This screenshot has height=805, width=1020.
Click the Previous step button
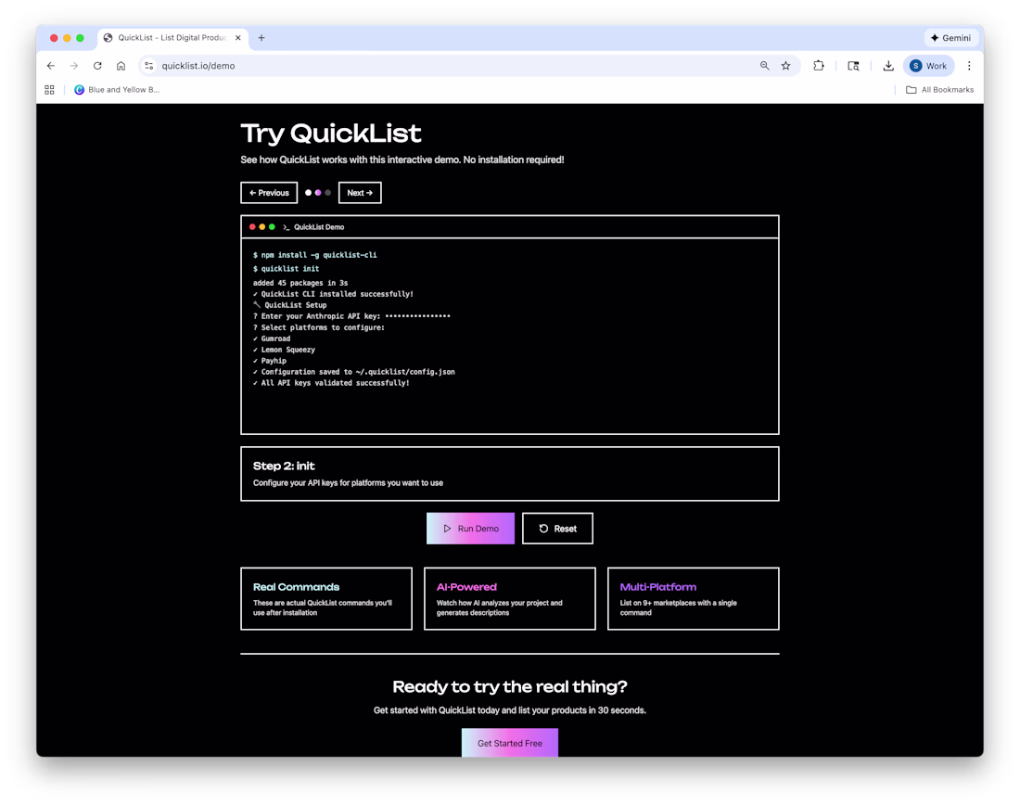[x=269, y=193]
